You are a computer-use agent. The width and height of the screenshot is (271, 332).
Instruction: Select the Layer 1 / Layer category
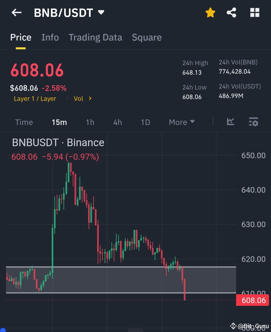[35, 99]
